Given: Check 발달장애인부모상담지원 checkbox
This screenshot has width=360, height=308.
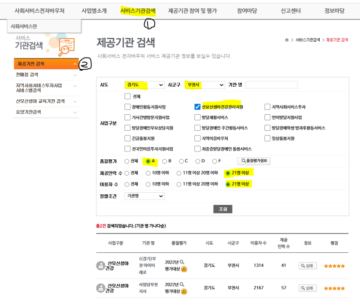Looking at the screenshot, I should pos(127,128).
